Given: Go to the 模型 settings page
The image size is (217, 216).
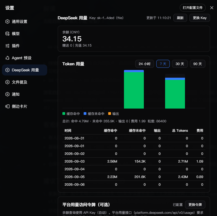Looking at the screenshot, I should (25, 34).
